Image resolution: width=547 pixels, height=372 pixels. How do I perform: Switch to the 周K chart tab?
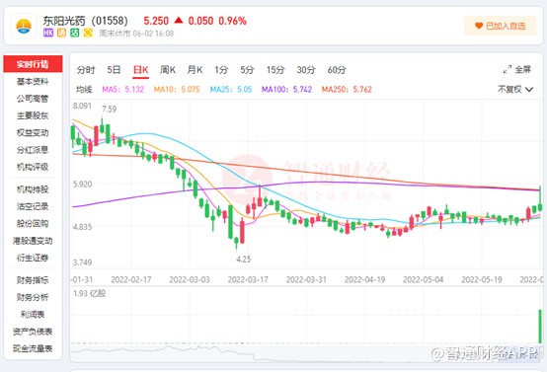(x=168, y=70)
